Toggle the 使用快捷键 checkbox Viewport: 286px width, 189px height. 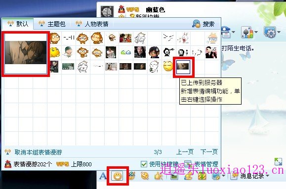[144, 164]
